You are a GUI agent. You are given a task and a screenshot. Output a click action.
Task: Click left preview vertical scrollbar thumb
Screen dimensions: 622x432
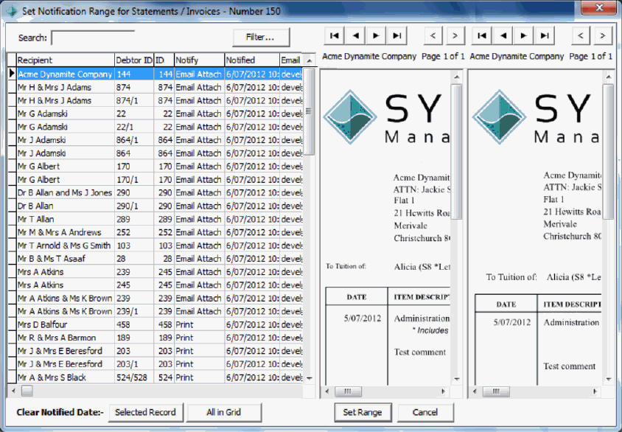pos(457,151)
